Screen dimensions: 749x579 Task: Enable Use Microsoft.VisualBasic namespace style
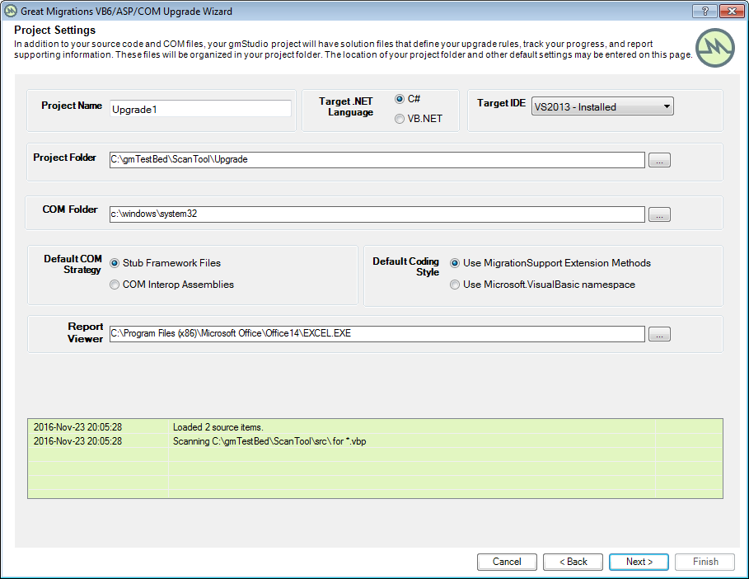click(455, 285)
